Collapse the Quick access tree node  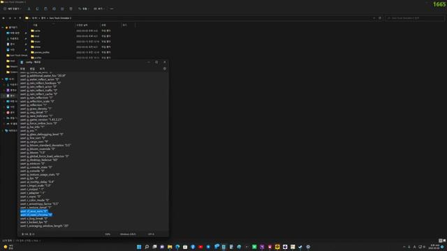pos(3,28)
